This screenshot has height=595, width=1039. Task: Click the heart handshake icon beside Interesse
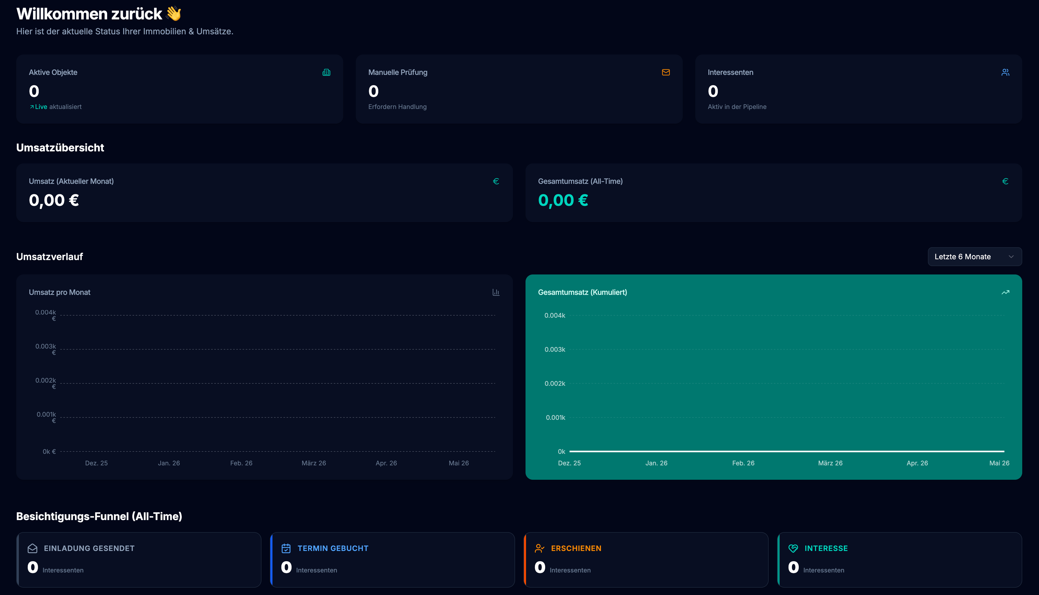793,548
